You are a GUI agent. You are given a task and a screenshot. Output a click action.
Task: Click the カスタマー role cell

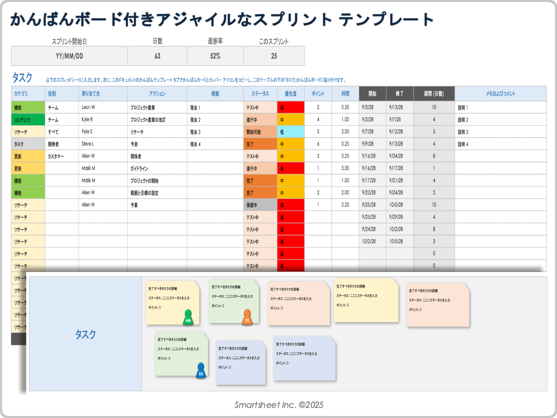(x=62, y=156)
